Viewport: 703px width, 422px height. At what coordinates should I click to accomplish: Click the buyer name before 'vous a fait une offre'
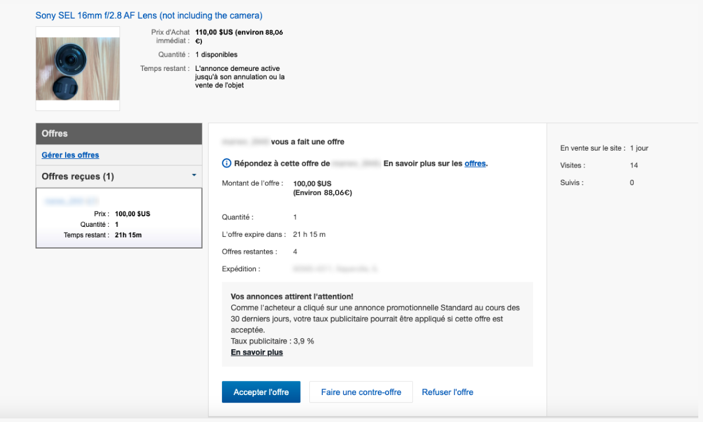coord(245,142)
